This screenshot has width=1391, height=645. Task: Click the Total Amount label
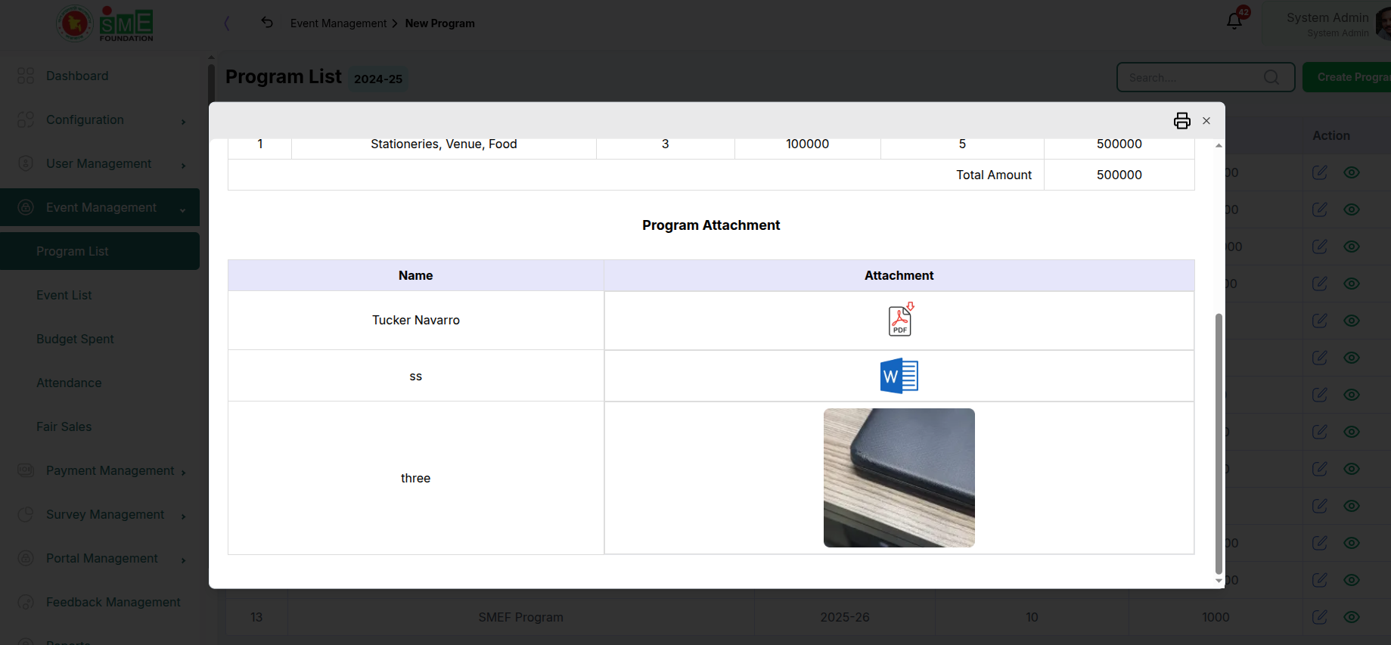(x=993, y=175)
